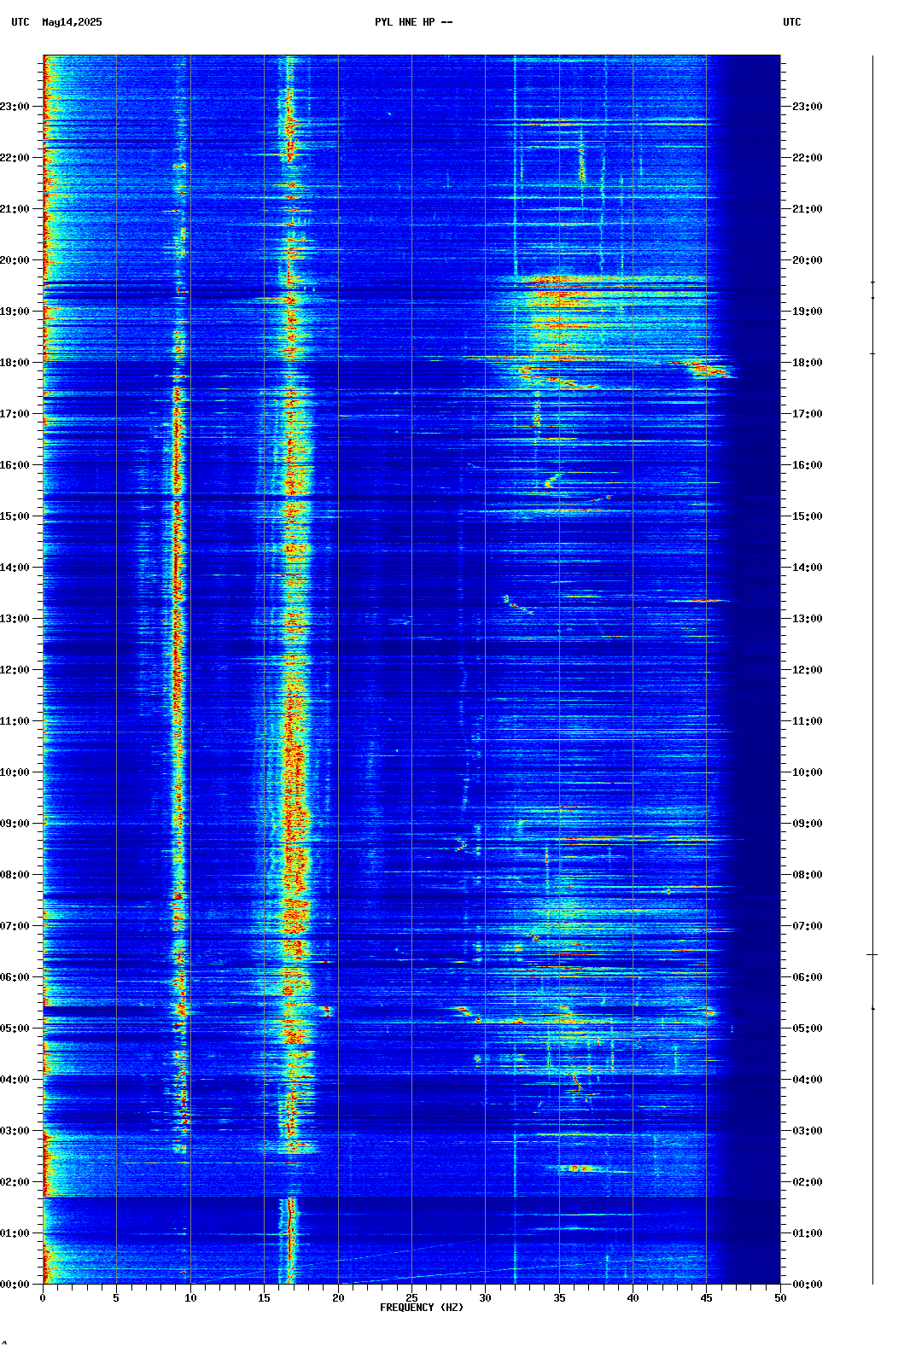910x1352 pixels.
Task: Select "15:00" on the right time axis
Action: [808, 516]
